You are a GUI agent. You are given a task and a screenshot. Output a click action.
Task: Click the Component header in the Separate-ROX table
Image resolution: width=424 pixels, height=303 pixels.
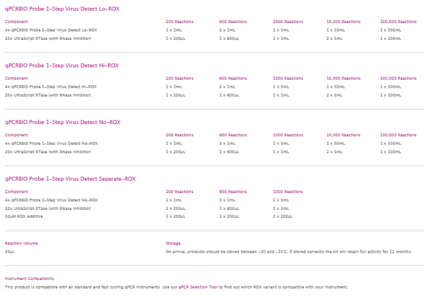tap(16, 192)
